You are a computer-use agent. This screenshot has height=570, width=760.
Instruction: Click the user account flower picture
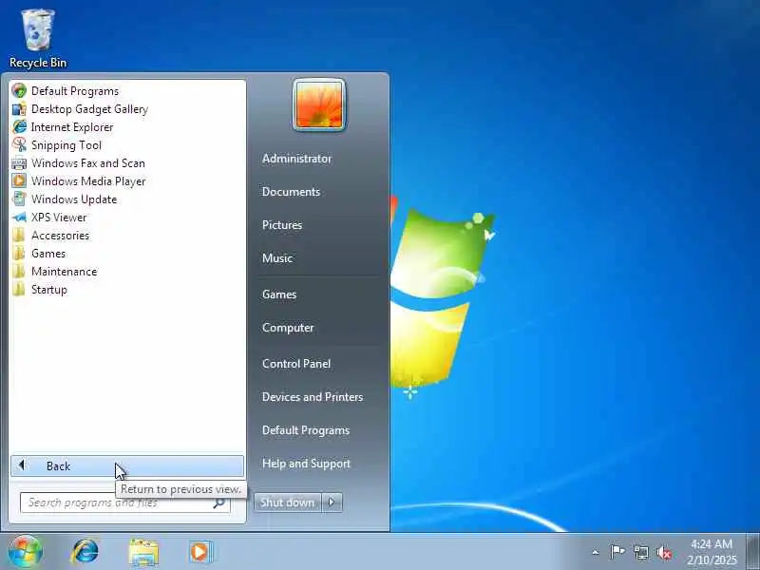(319, 105)
